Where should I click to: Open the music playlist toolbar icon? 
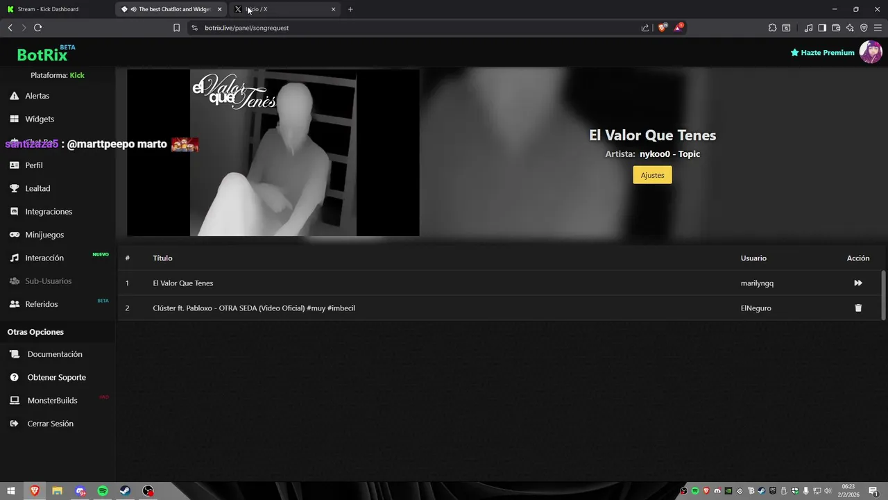pos(808,28)
